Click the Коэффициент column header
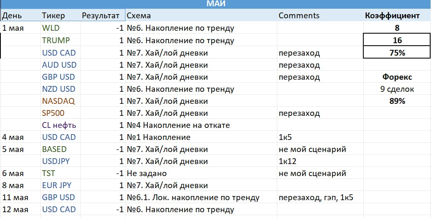 397,15
